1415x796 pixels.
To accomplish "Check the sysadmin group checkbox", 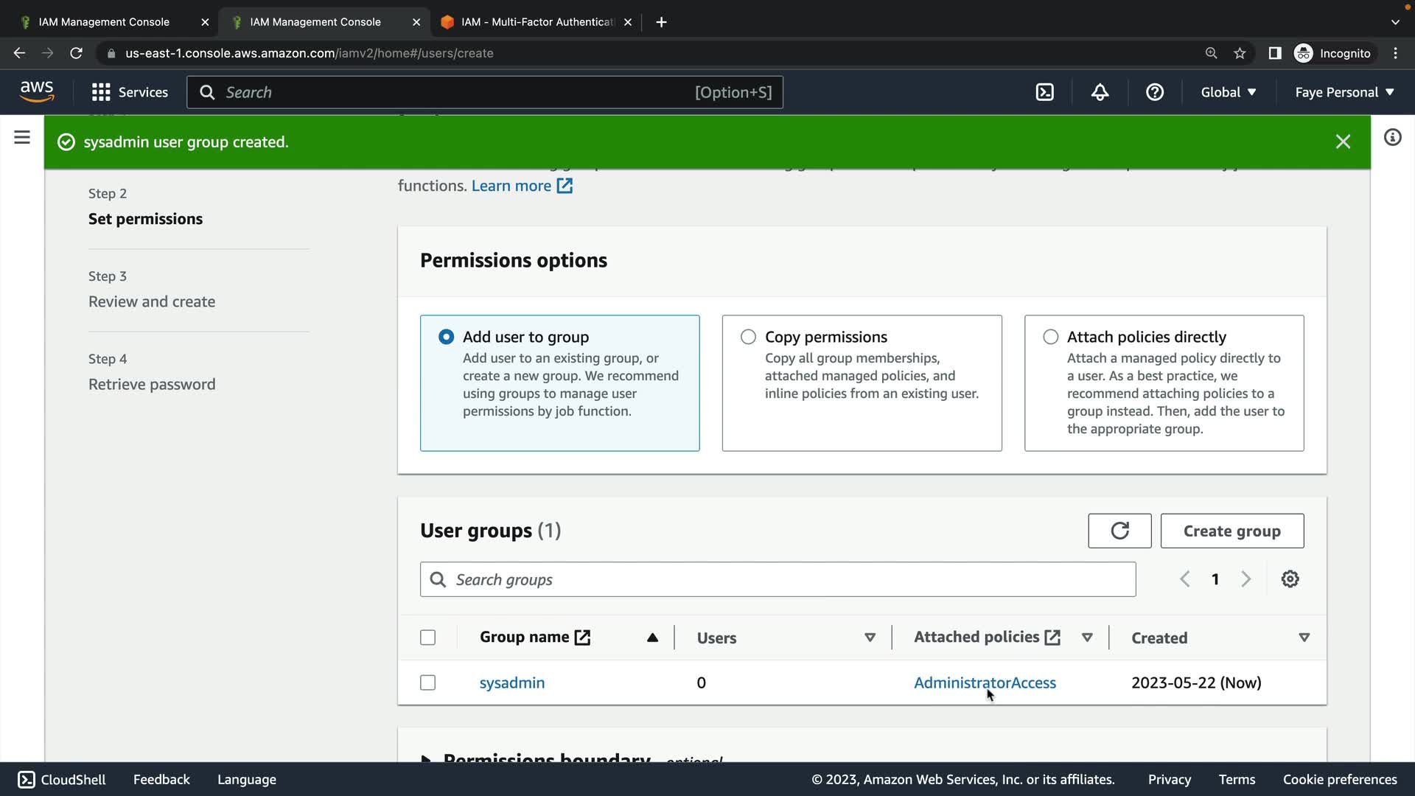I will click(x=427, y=682).
